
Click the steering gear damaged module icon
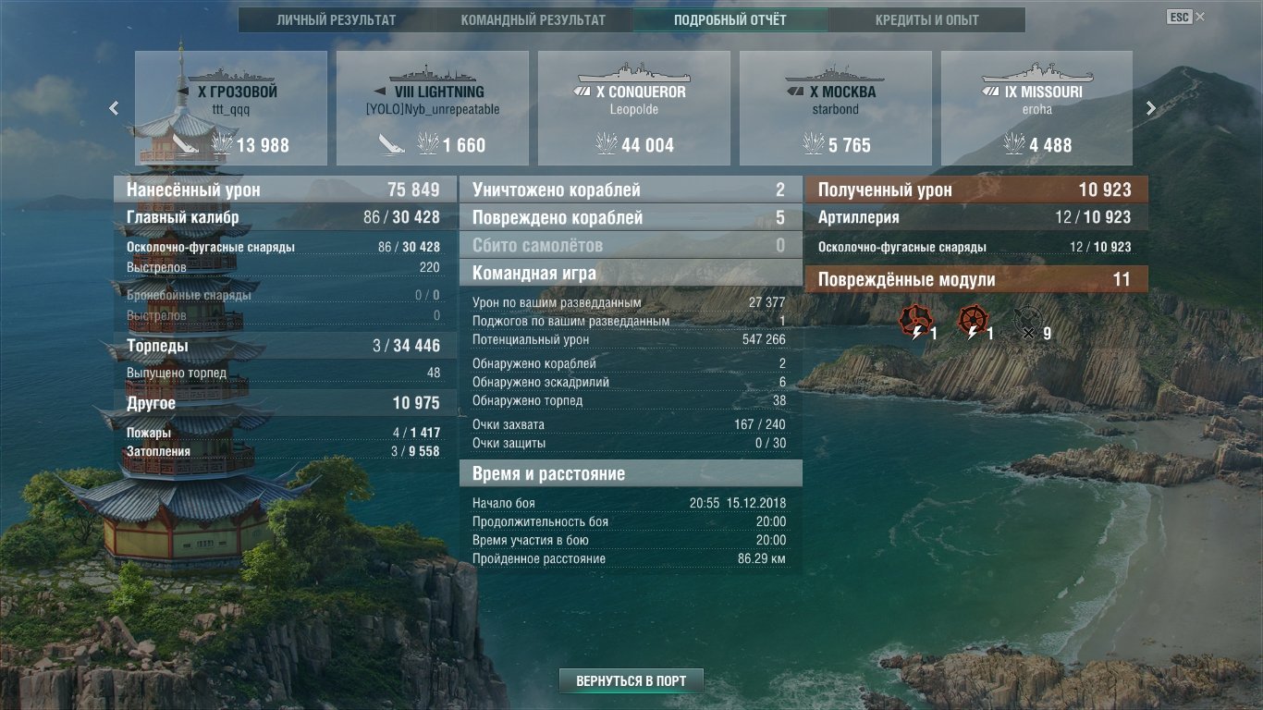coord(972,320)
